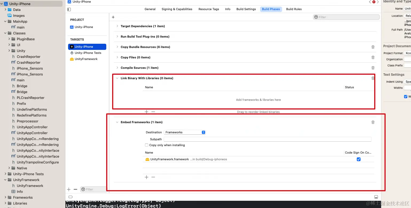Screen dimensions: 411x208
Task: Expand Copy Bundle Resources phase
Action: 117,47
